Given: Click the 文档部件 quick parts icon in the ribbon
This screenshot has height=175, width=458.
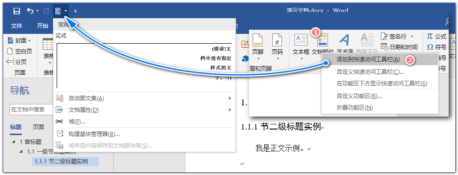Looking at the screenshot, I should click(x=322, y=40).
